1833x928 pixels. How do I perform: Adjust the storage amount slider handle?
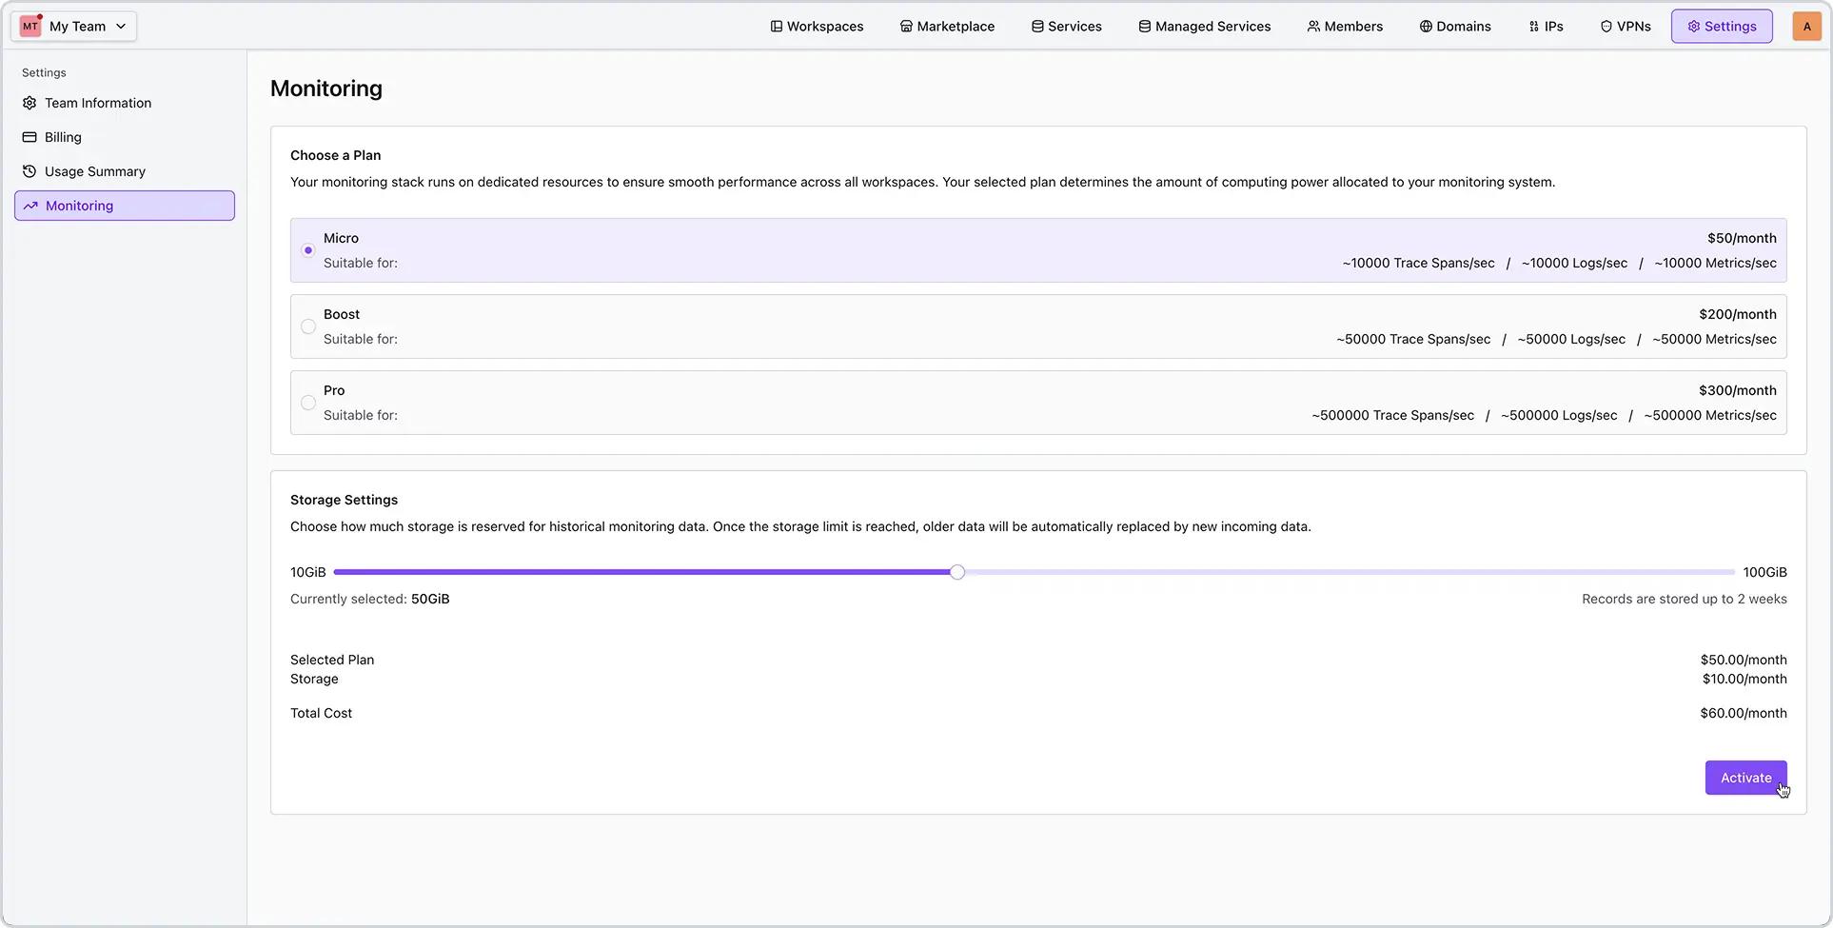coord(957,571)
